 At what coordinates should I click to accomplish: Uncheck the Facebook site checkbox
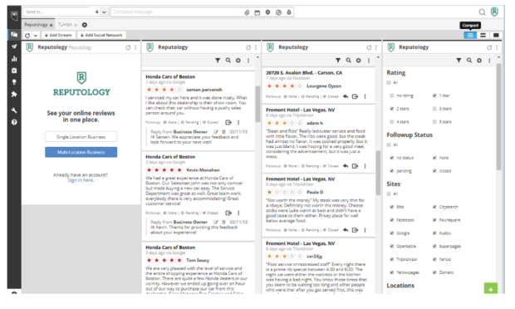click(391, 220)
